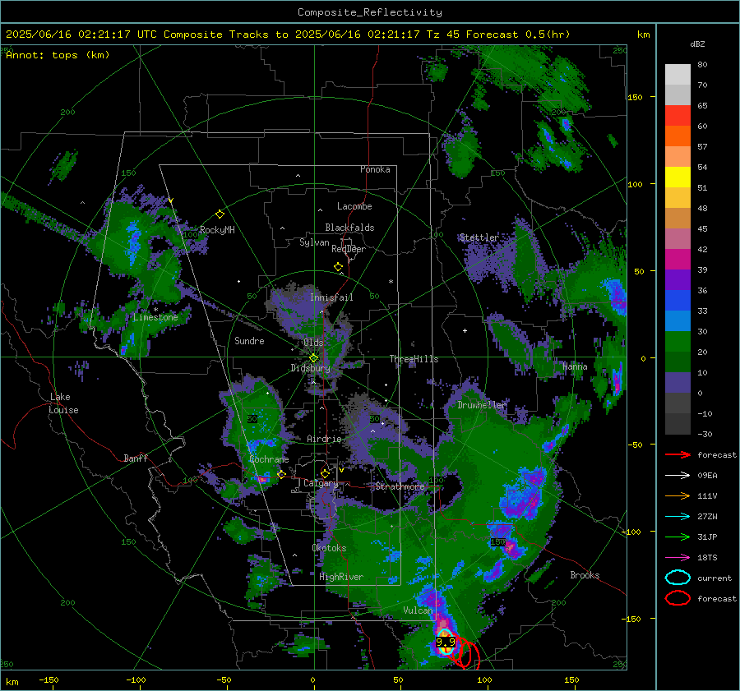Click the Airdrie label
Viewport: 740px width, 691px height.
coord(324,439)
